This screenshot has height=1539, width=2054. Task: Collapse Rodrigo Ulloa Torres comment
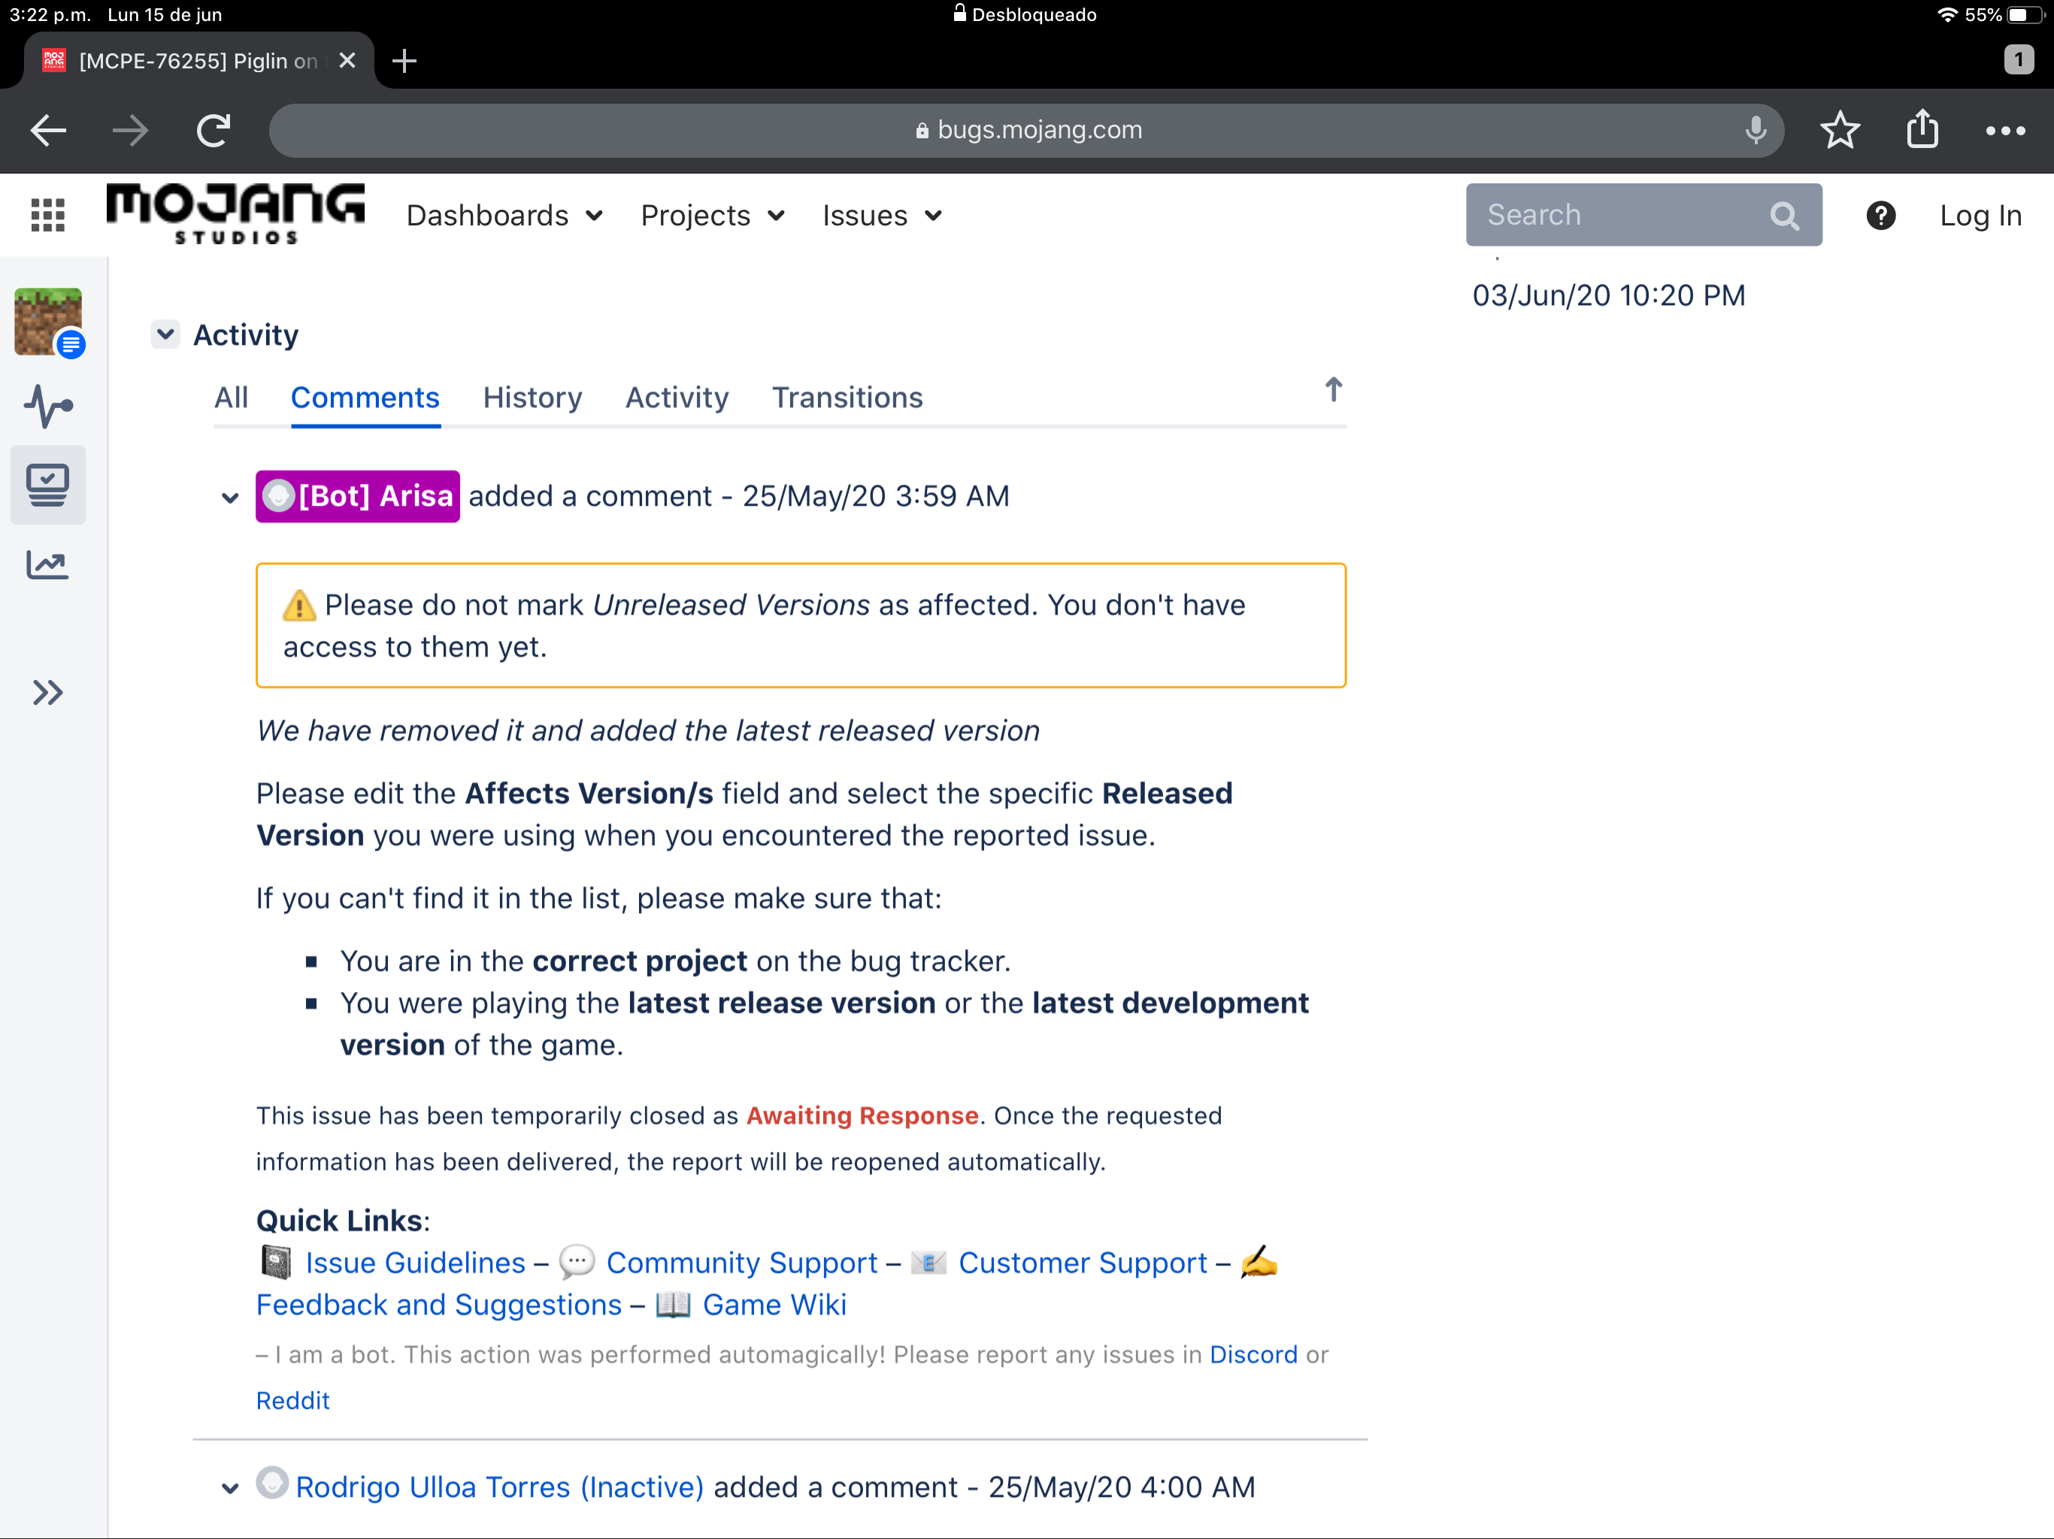[230, 1488]
